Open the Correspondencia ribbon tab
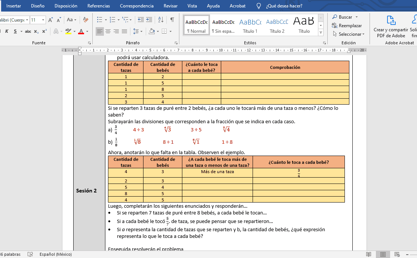This screenshot has width=417, height=258. click(137, 6)
